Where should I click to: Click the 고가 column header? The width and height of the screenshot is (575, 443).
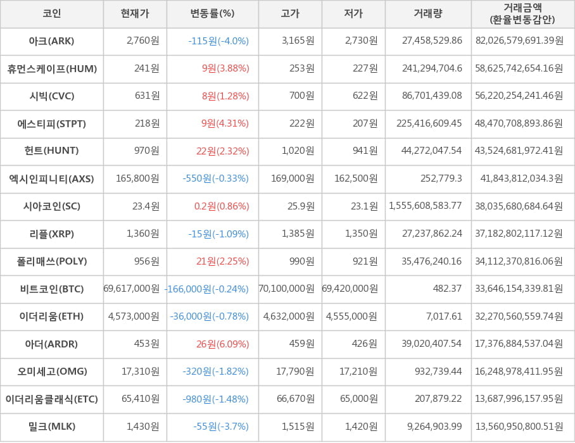pyautogui.click(x=290, y=14)
